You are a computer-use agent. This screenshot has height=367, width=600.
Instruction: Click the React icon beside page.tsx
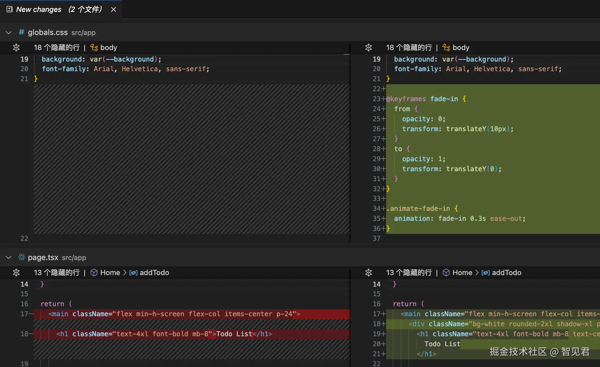pos(22,257)
